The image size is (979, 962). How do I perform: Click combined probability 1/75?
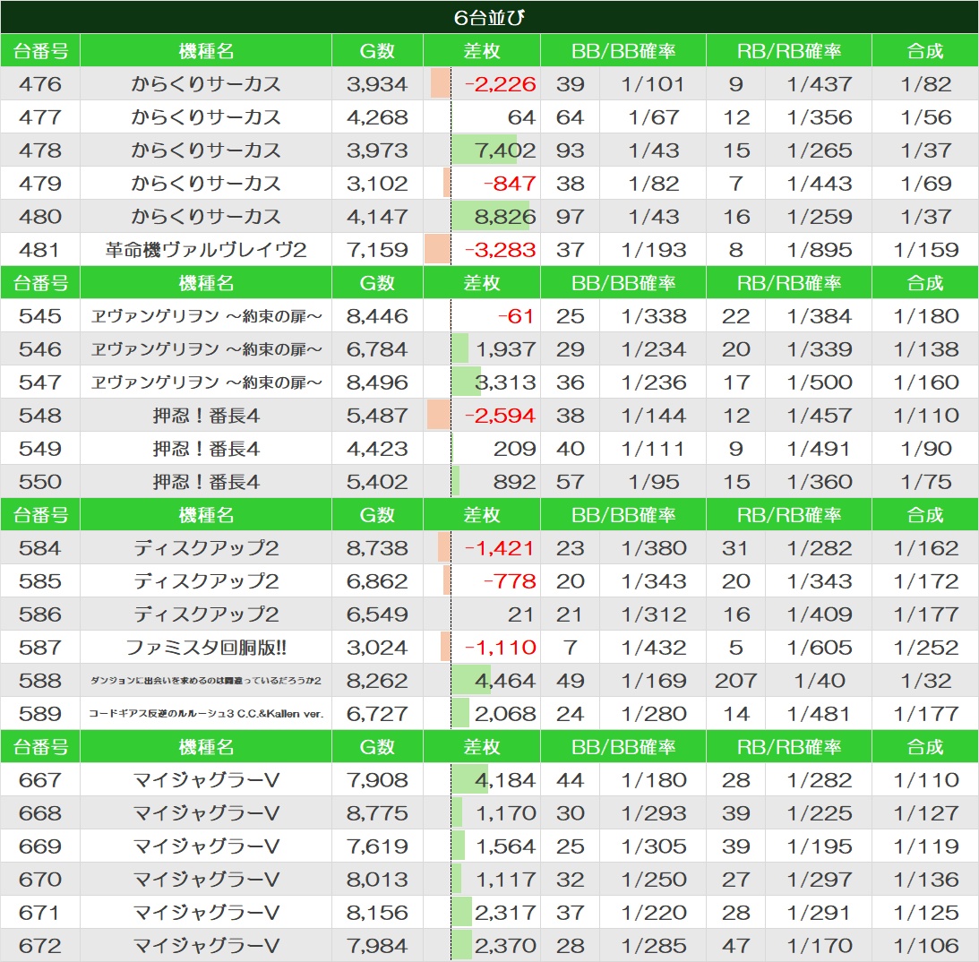(x=926, y=481)
